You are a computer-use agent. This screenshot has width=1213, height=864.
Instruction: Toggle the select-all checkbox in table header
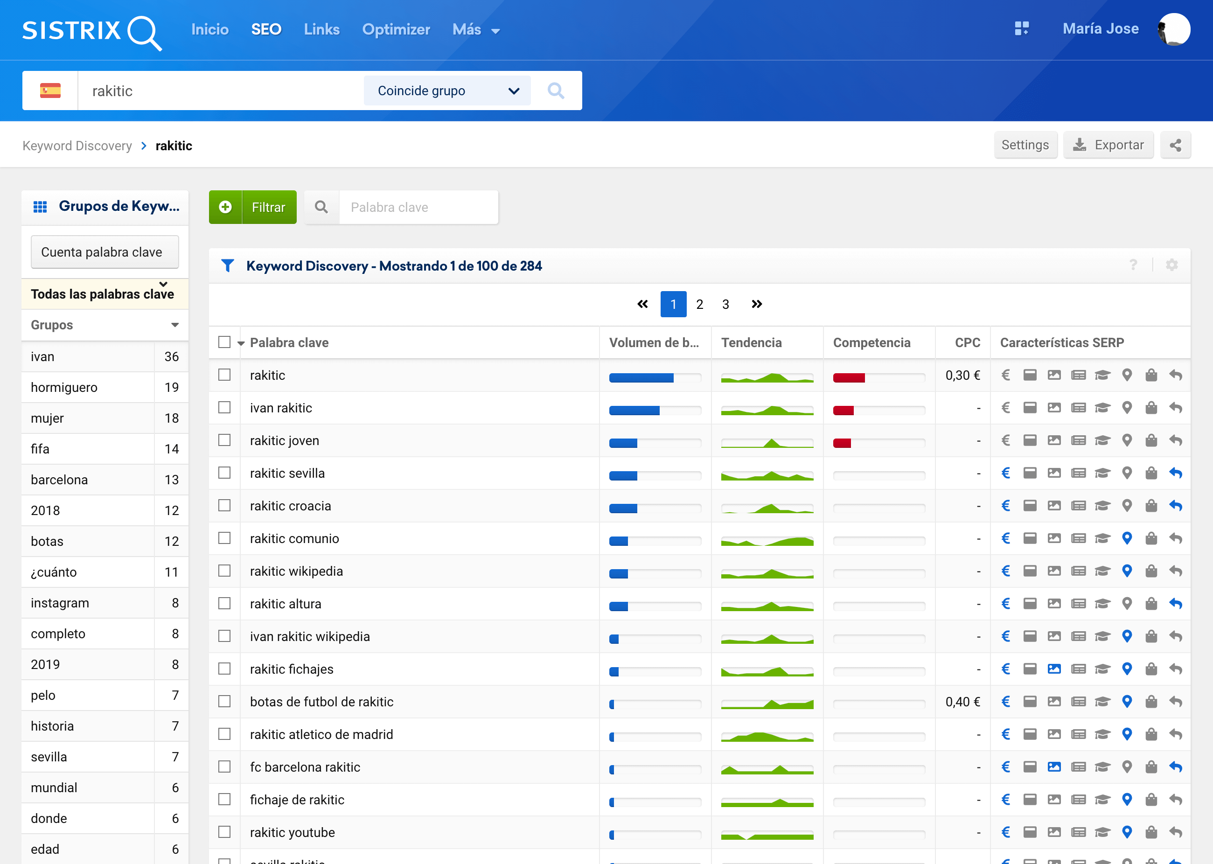[224, 342]
